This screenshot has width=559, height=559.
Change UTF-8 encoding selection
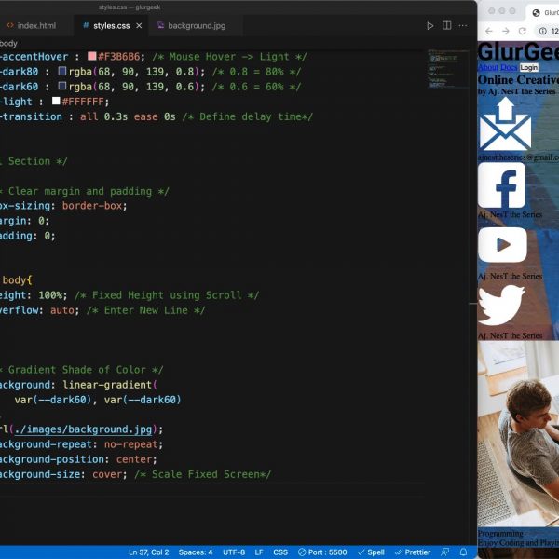tap(233, 552)
